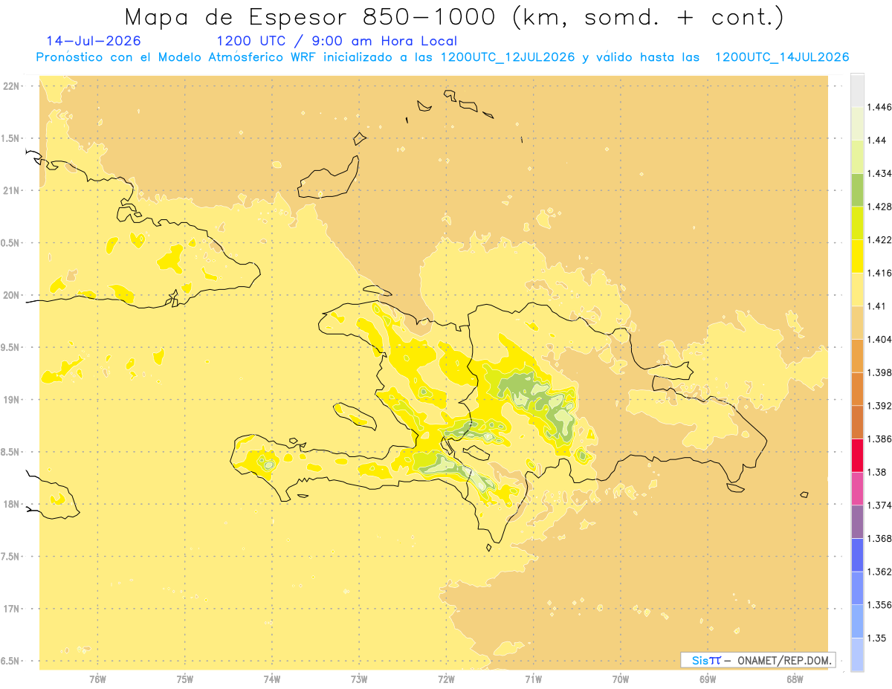892x689 pixels.
Task: Click the legend value '1.374'
Action: click(x=879, y=505)
